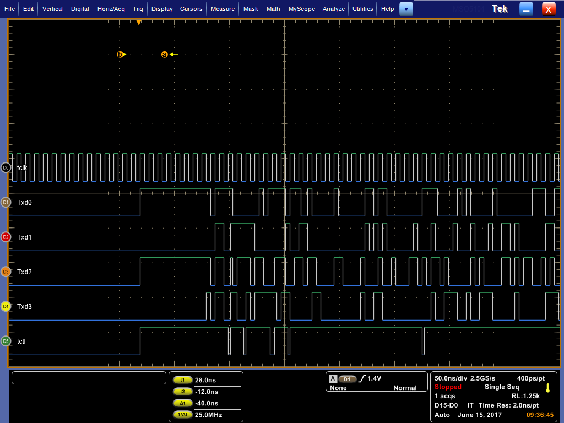Click the 1/Δt frequency readout button
564x423 pixels.
click(182, 415)
